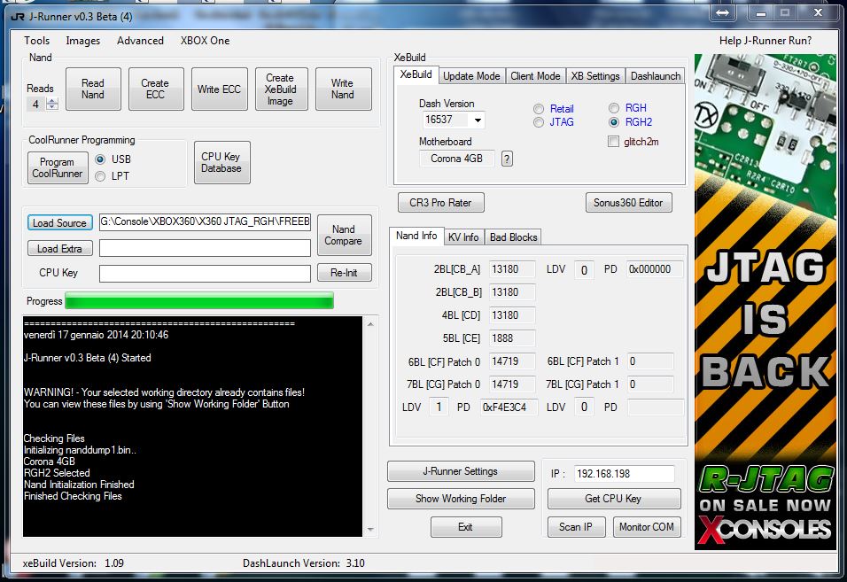Screen dimensions: 847x582
Task: Expand the Dash Version dropdown
Action: coord(478,120)
